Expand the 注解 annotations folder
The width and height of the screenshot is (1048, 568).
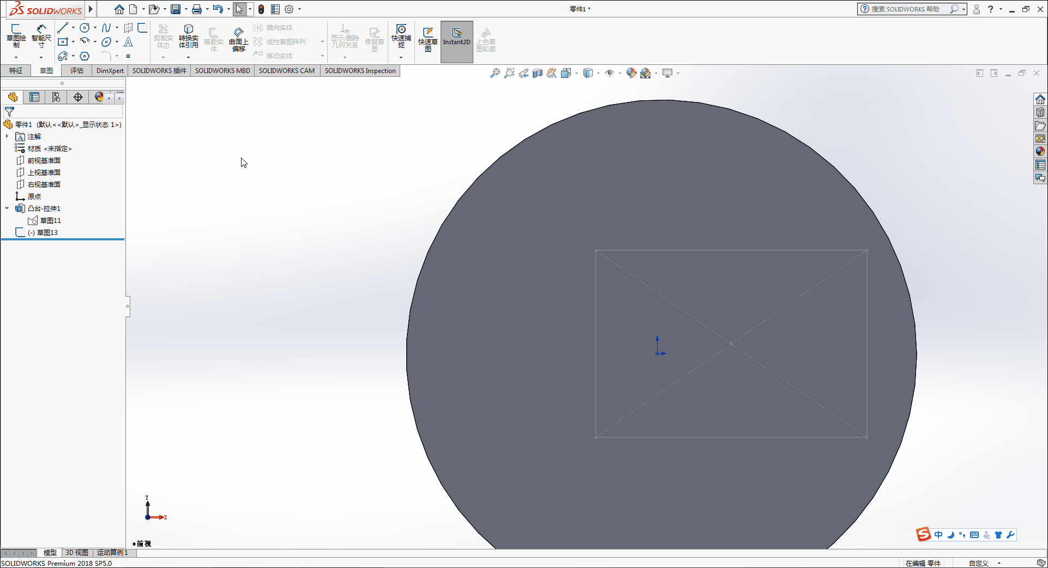click(7, 136)
